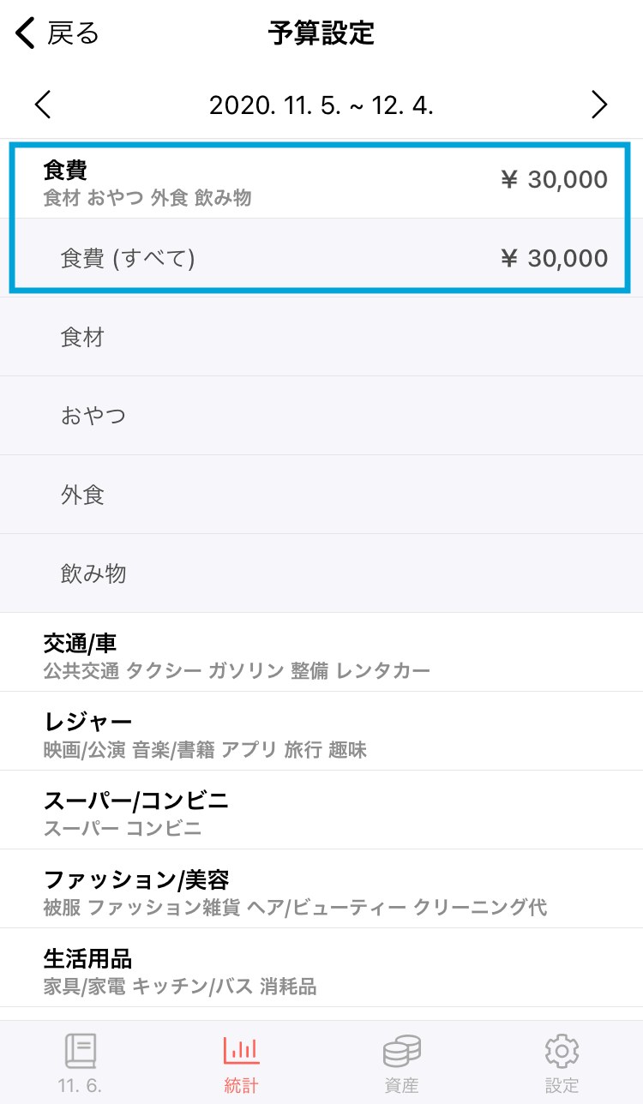Image resolution: width=643 pixels, height=1104 pixels.
Task: Expand the レジャー category
Action: click(321, 731)
